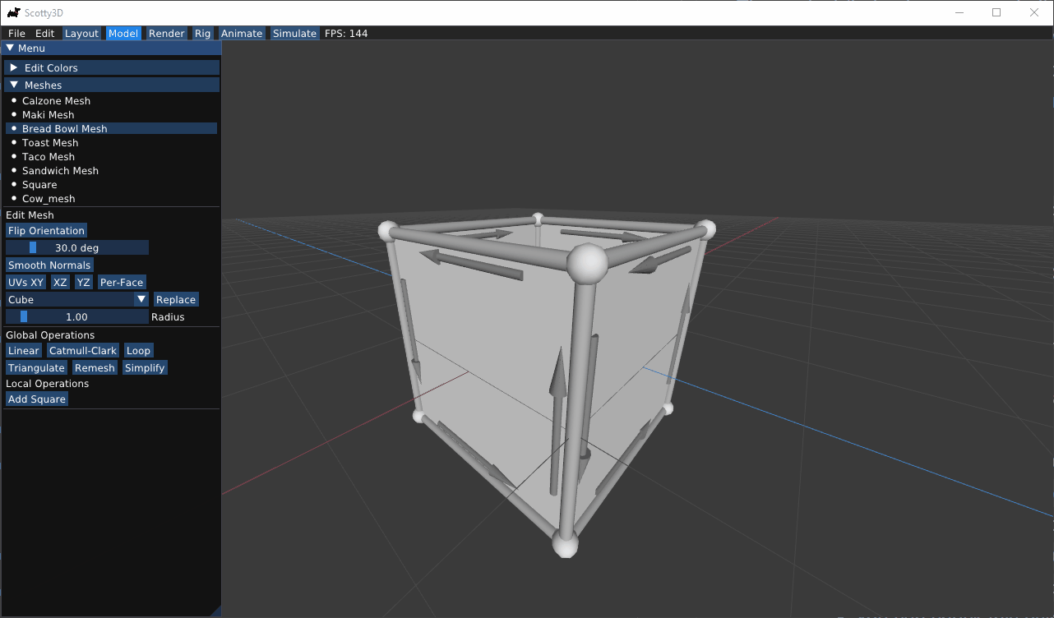Adjust the Radius slider
The image size is (1054, 618).
click(x=77, y=317)
